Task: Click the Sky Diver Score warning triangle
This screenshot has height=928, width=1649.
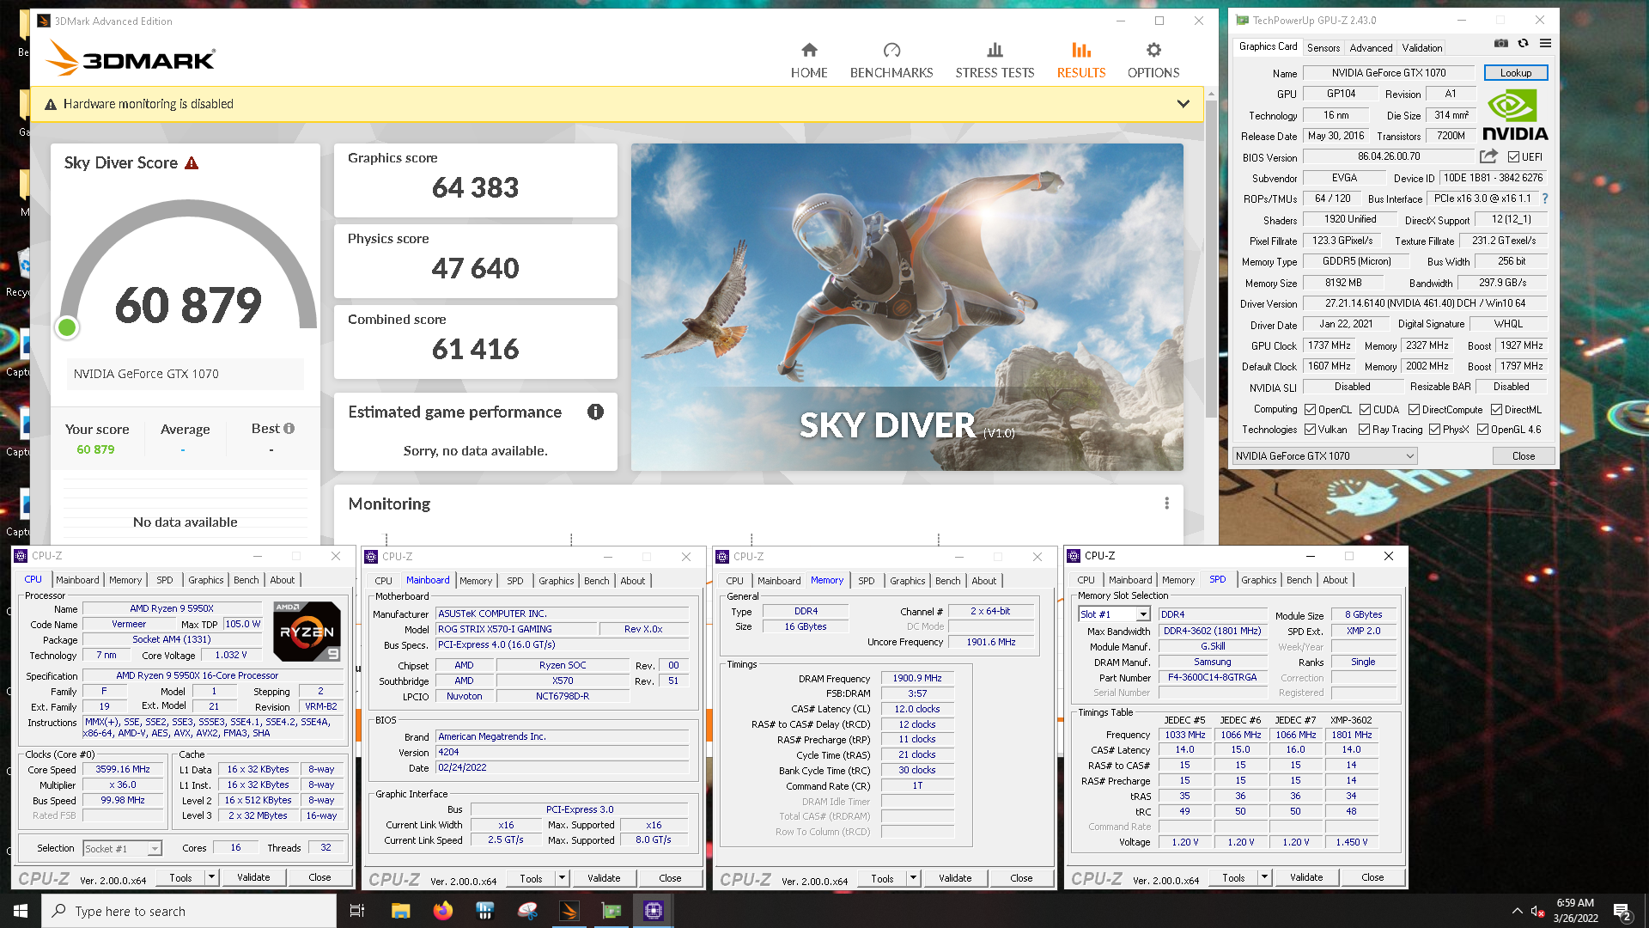Action: click(192, 163)
